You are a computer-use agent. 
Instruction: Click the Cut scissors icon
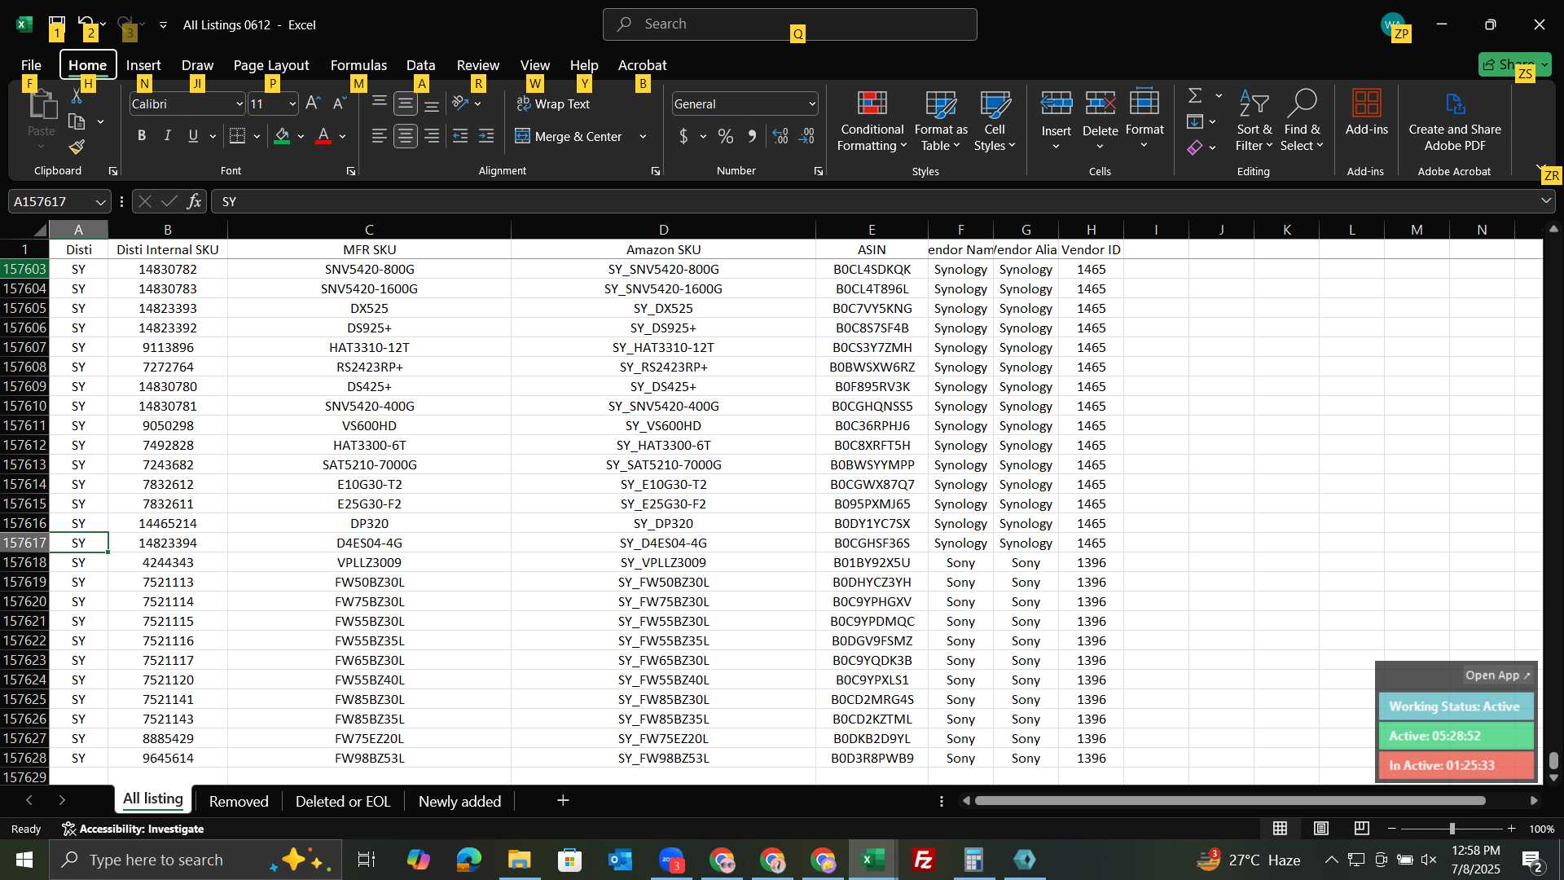77,97
